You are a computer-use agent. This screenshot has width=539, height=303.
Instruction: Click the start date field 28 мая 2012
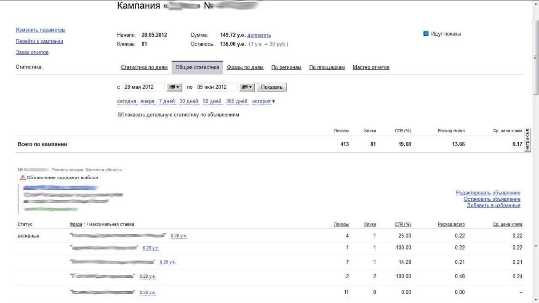click(144, 87)
